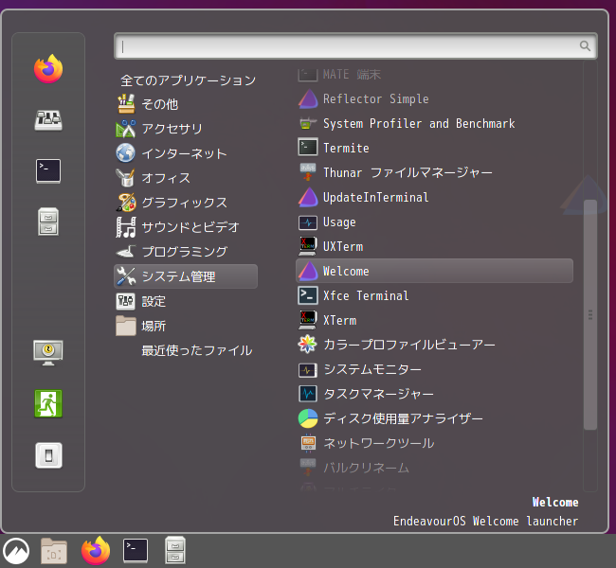616x568 pixels.
Task: Click the ディスク使用量アナライザー pie icon
Action: pos(308,418)
